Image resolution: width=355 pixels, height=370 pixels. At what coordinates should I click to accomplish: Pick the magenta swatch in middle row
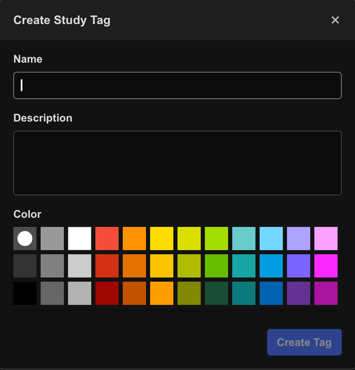tap(326, 266)
